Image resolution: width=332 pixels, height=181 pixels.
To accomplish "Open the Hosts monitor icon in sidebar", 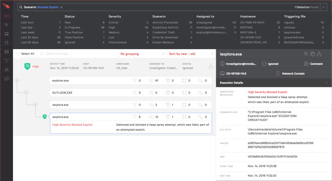I will pos(6,34).
